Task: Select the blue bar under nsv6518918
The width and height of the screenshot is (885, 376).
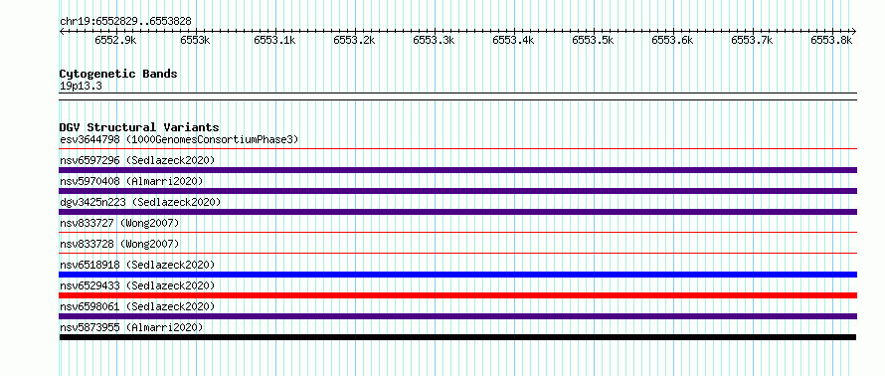Action: (457, 275)
